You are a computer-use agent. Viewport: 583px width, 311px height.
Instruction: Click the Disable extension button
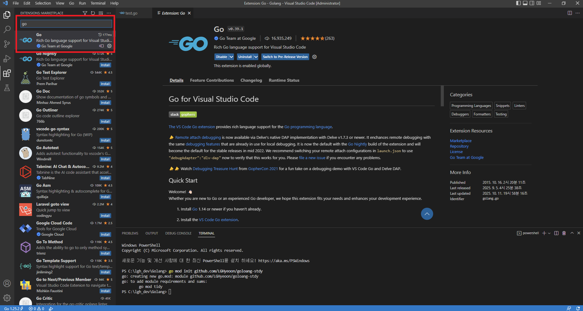click(x=221, y=57)
